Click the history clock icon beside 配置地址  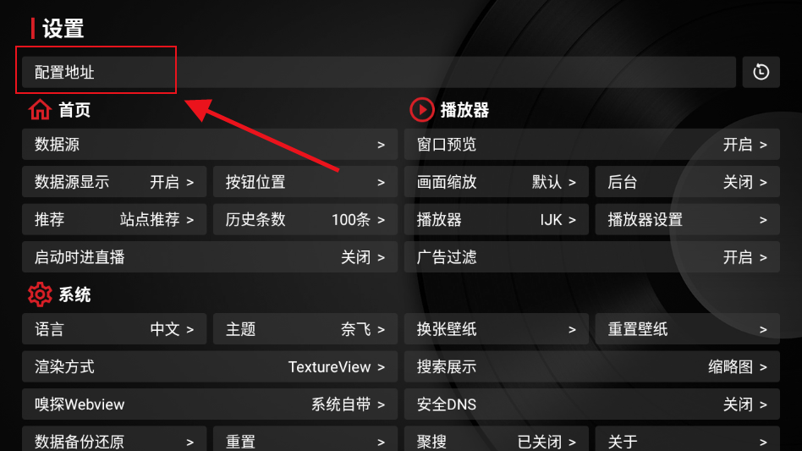[x=761, y=72]
